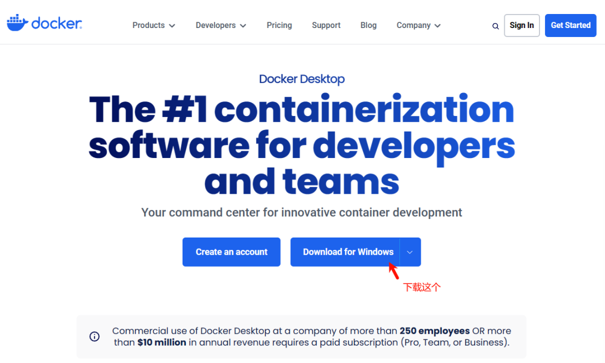
Task: Click the info circle icon in notice
Action: 95,336
